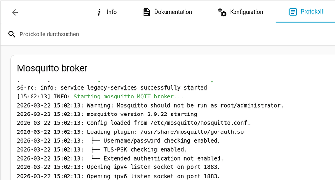Click the Extended authentication not enabled line
Image resolution: width=335 pixels, height=180 pixels.
point(120,159)
